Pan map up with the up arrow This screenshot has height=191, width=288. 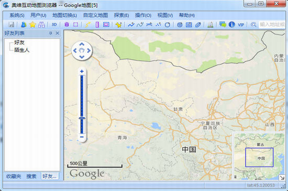click(82, 44)
